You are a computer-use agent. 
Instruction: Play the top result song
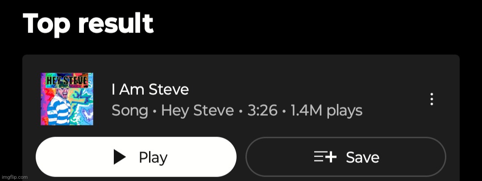coord(136,157)
